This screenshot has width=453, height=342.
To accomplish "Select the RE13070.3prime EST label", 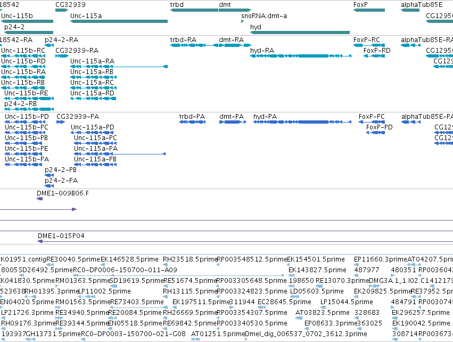I will point(342,281).
